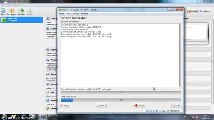Viewport: 214px width, 120px height.
Task: Open VirtualBox cube icon in taskbar
Action: point(42,117)
